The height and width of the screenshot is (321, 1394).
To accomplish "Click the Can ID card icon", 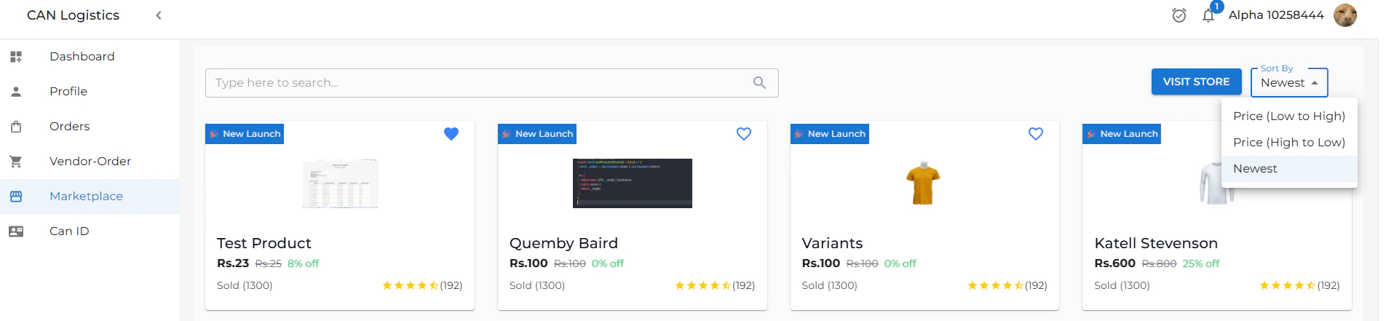I will [16, 231].
